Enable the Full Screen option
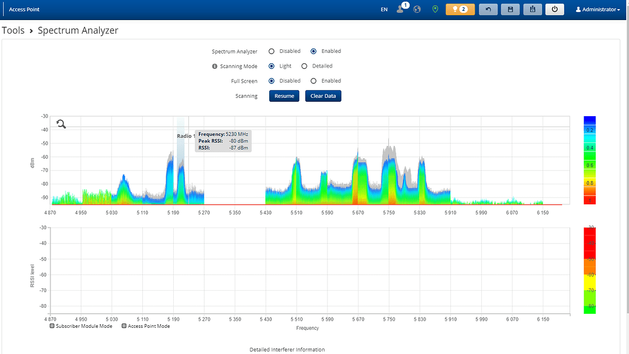 (x=314, y=81)
